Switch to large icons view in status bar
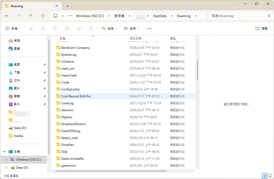 (x=270, y=176)
